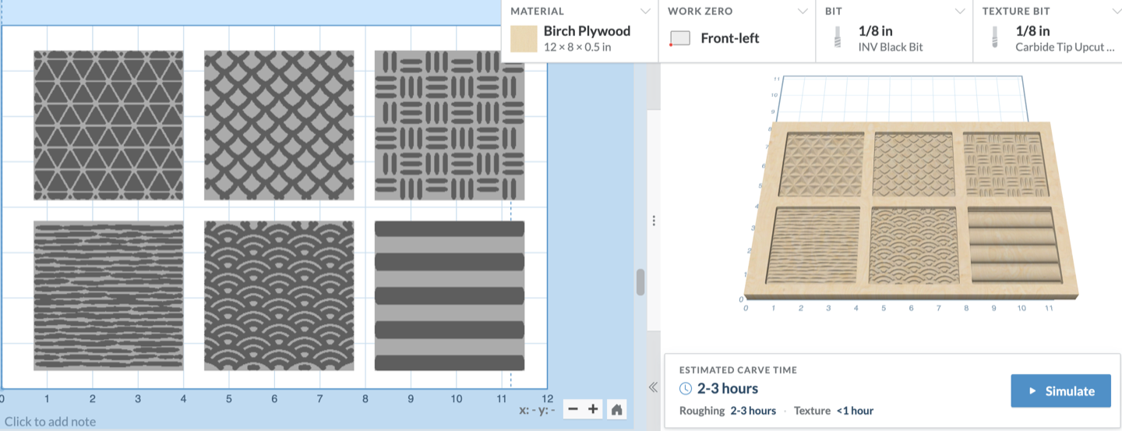Screen dimensions: 1122x431
Task: Click the 2-3 hours carve time value
Action: point(728,388)
